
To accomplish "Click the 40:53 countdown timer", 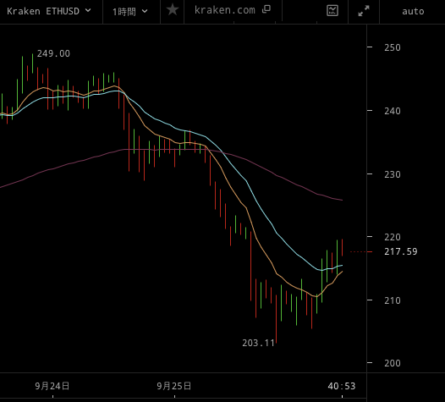I will 342,386.
